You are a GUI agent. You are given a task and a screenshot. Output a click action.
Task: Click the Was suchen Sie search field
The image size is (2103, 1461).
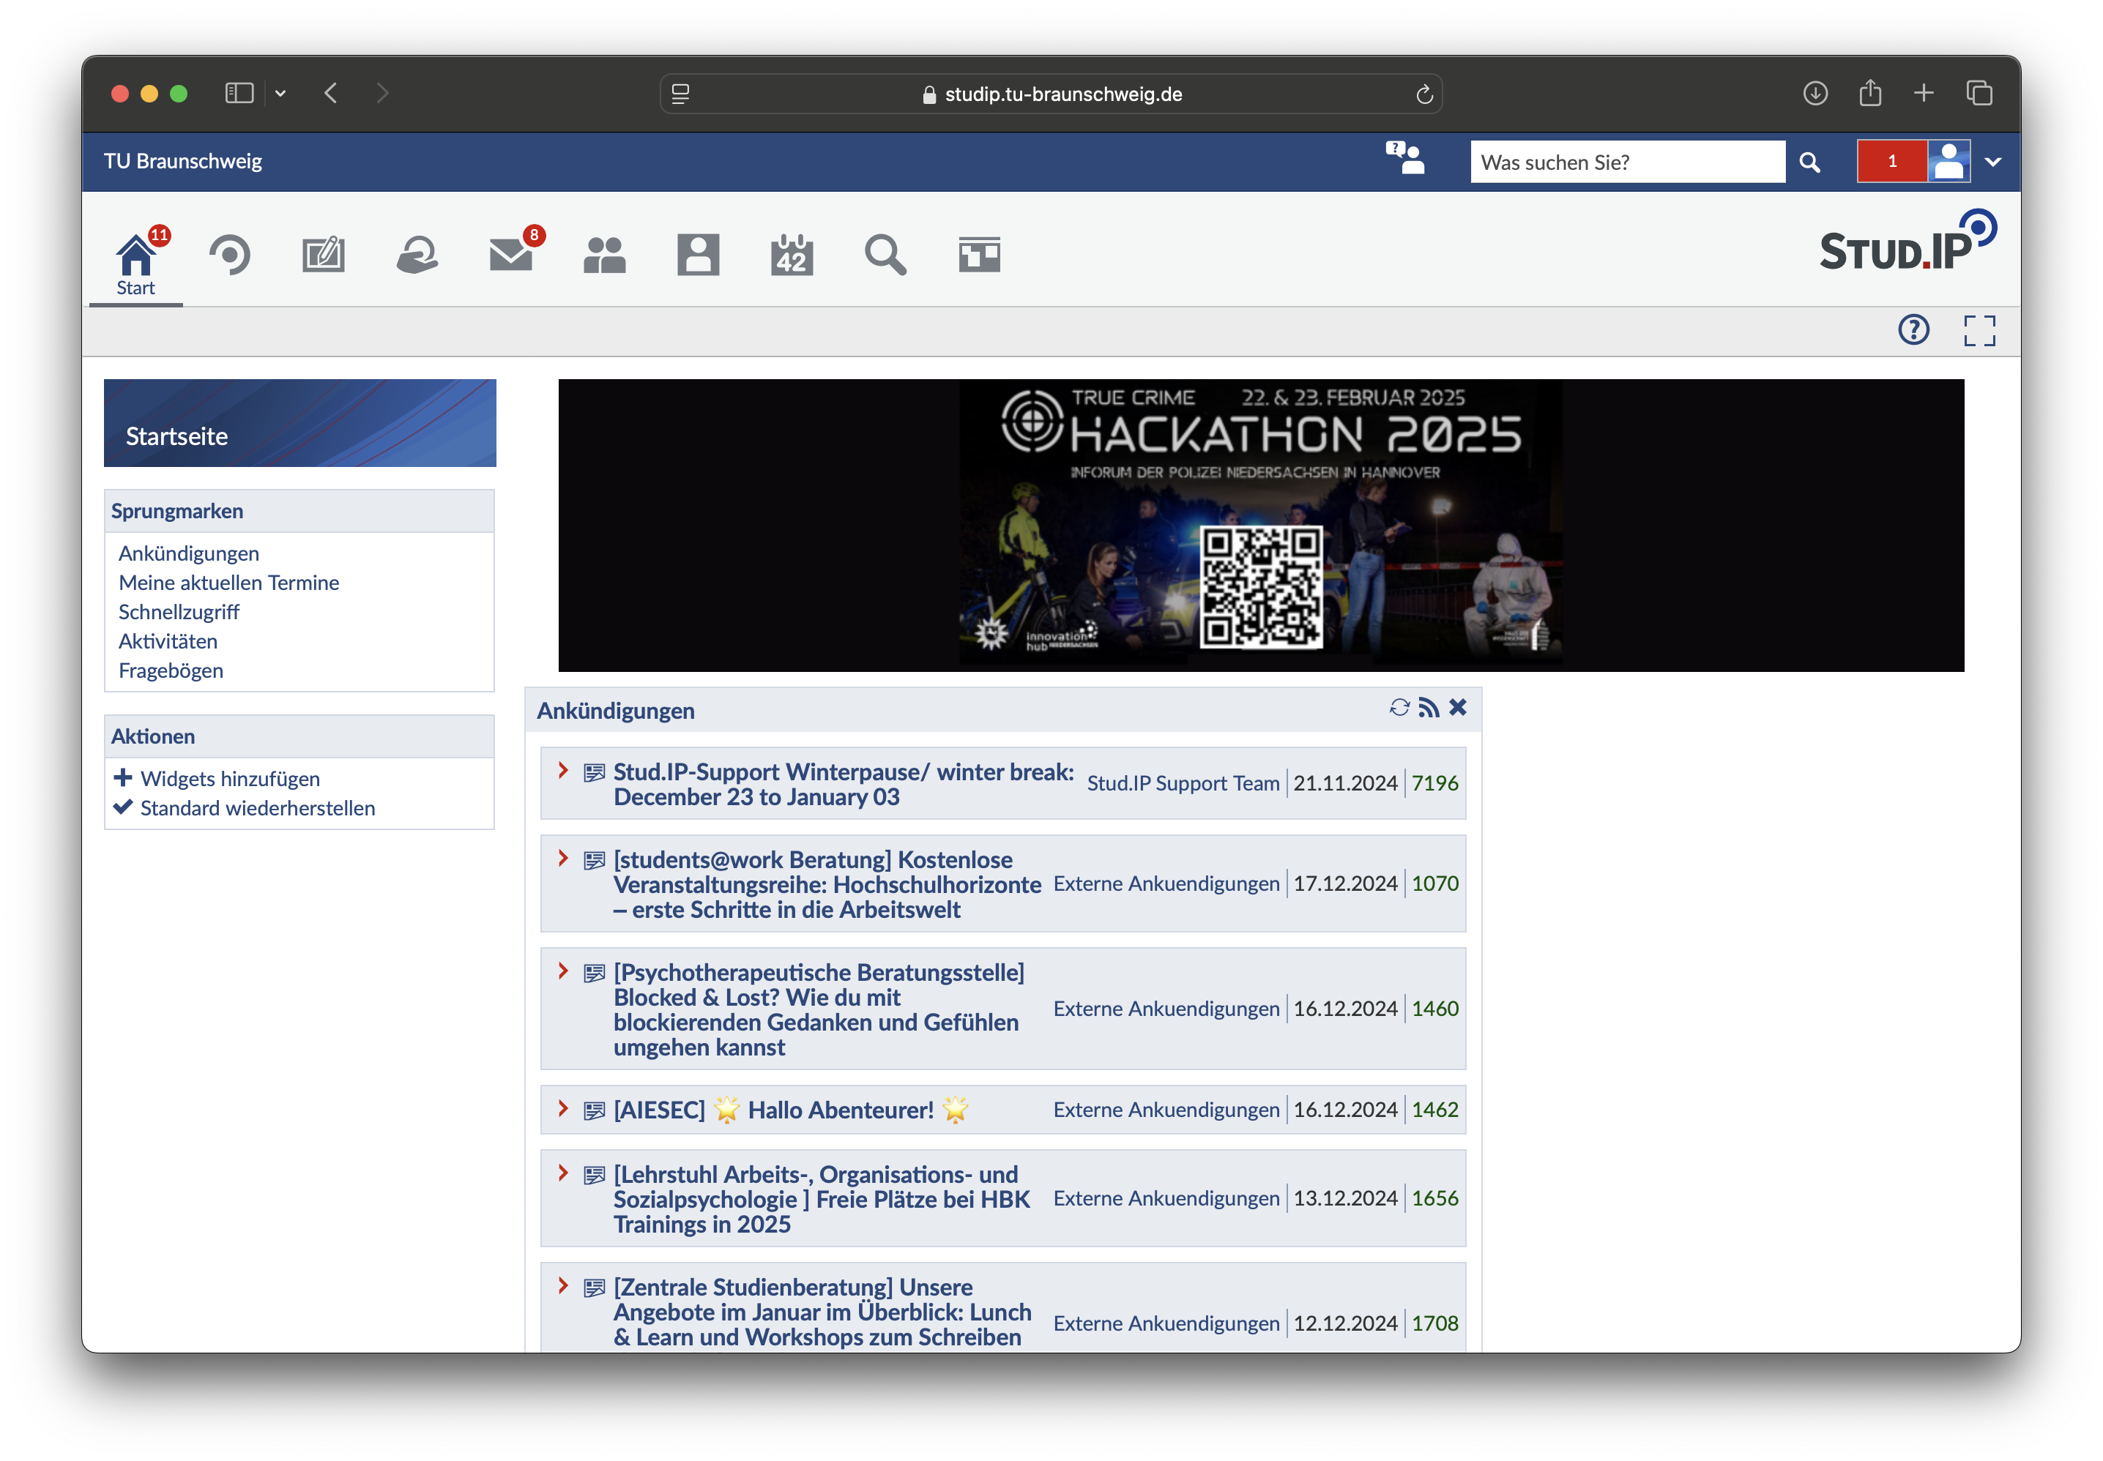coord(1627,162)
